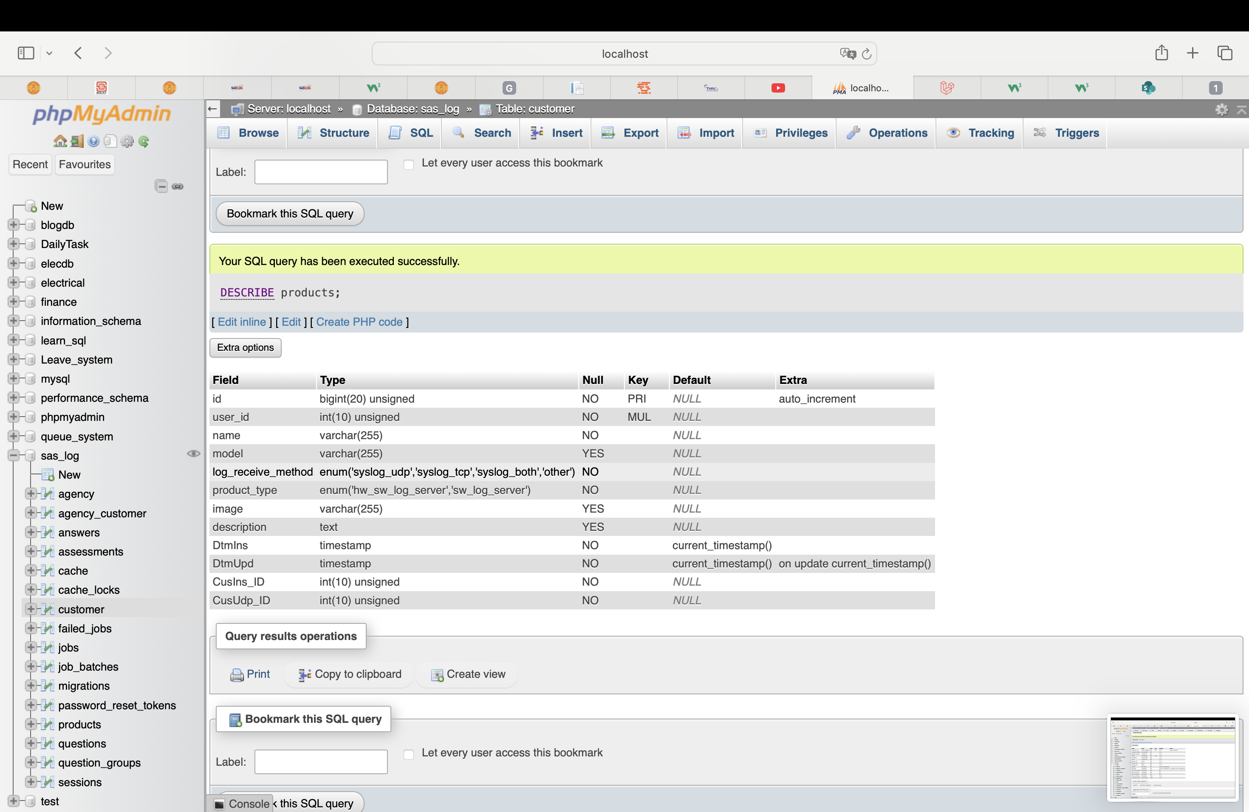
Task: Click the log out door icon
Action: tap(77, 141)
